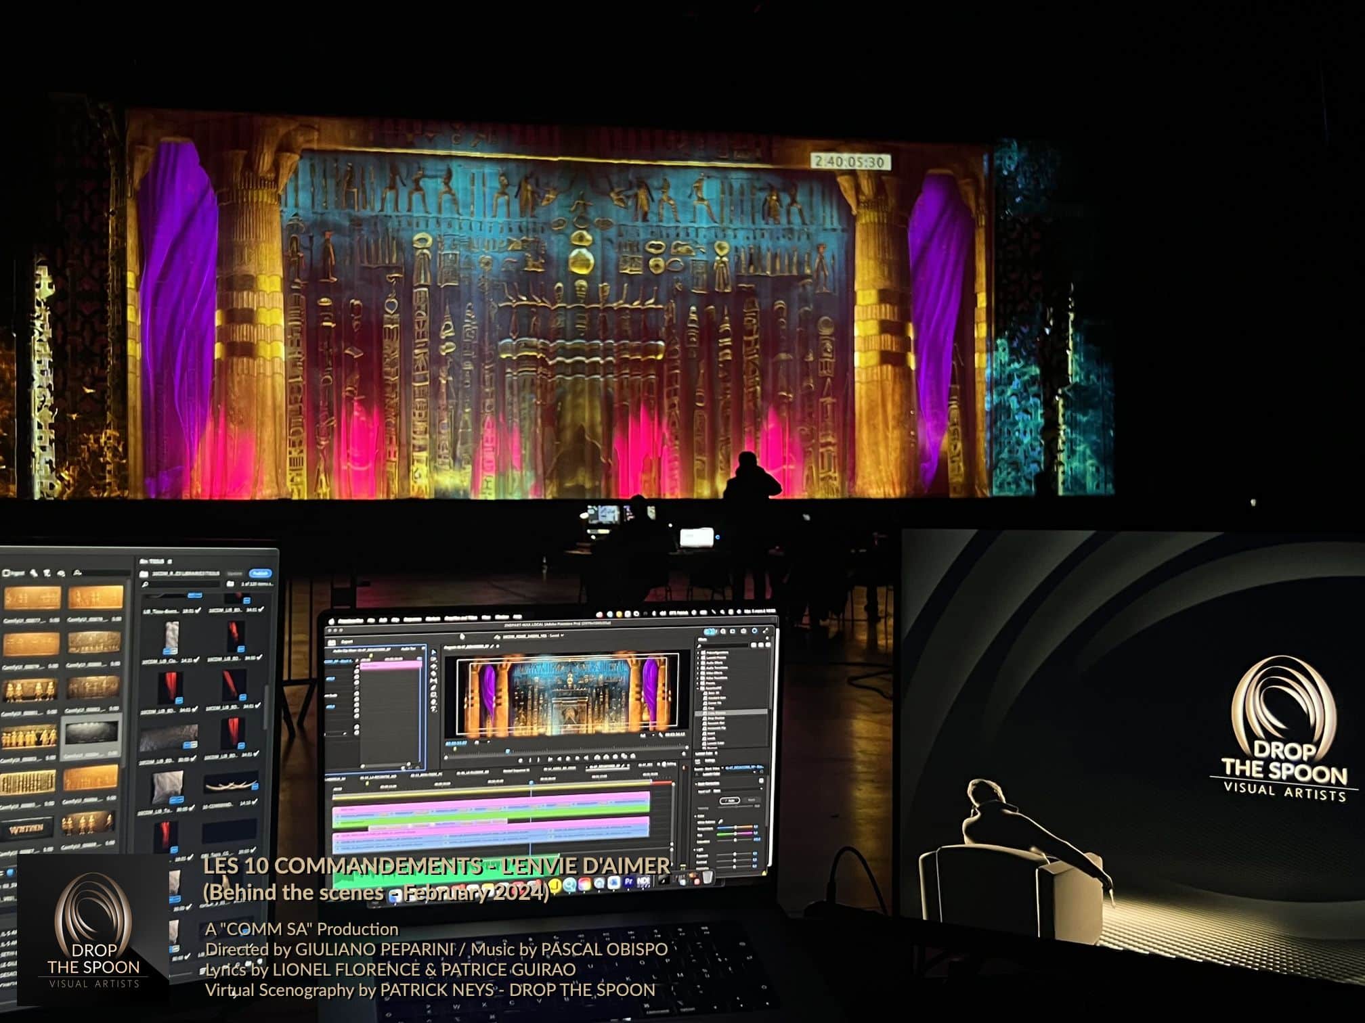Step forward one frame in Program monitor
1365x1023 pixels.
point(577,758)
